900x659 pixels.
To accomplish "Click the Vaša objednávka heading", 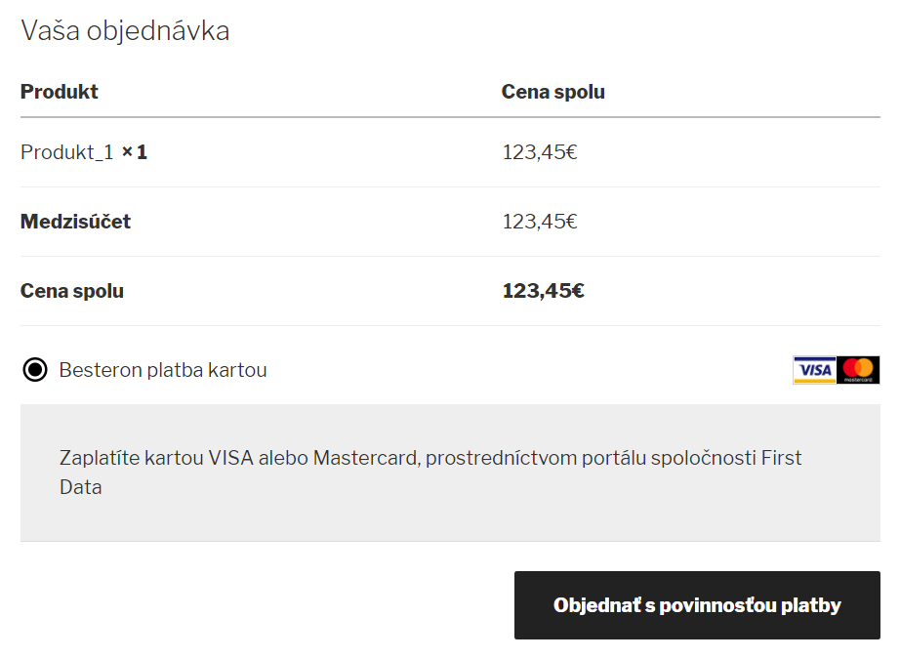I will coord(124,30).
